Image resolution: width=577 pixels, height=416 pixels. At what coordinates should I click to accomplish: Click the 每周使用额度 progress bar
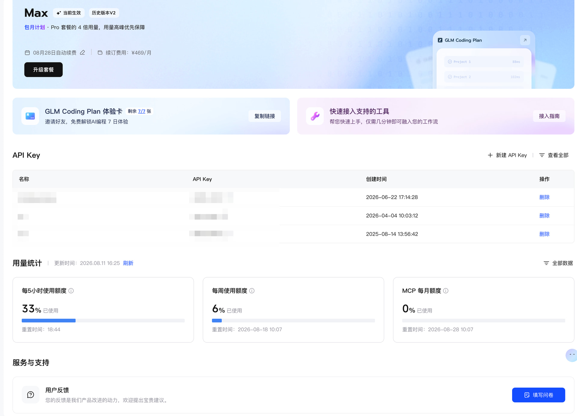click(x=293, y=321)
